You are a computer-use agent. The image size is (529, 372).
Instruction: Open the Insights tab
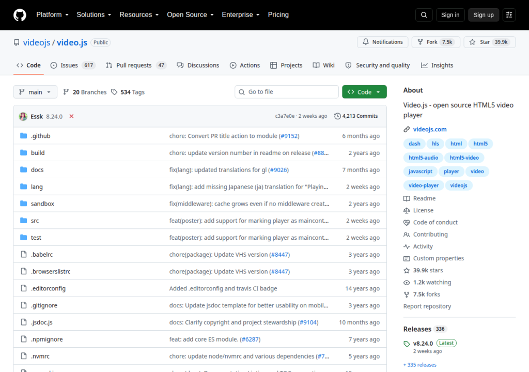click(437, 65)
